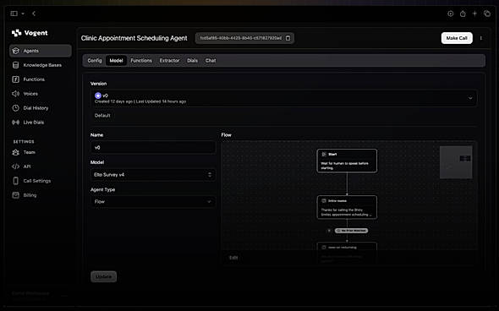Screen dimensions: 499x311
Task: Open Agents in the sidebar
Action: click(x=41, y=51)
